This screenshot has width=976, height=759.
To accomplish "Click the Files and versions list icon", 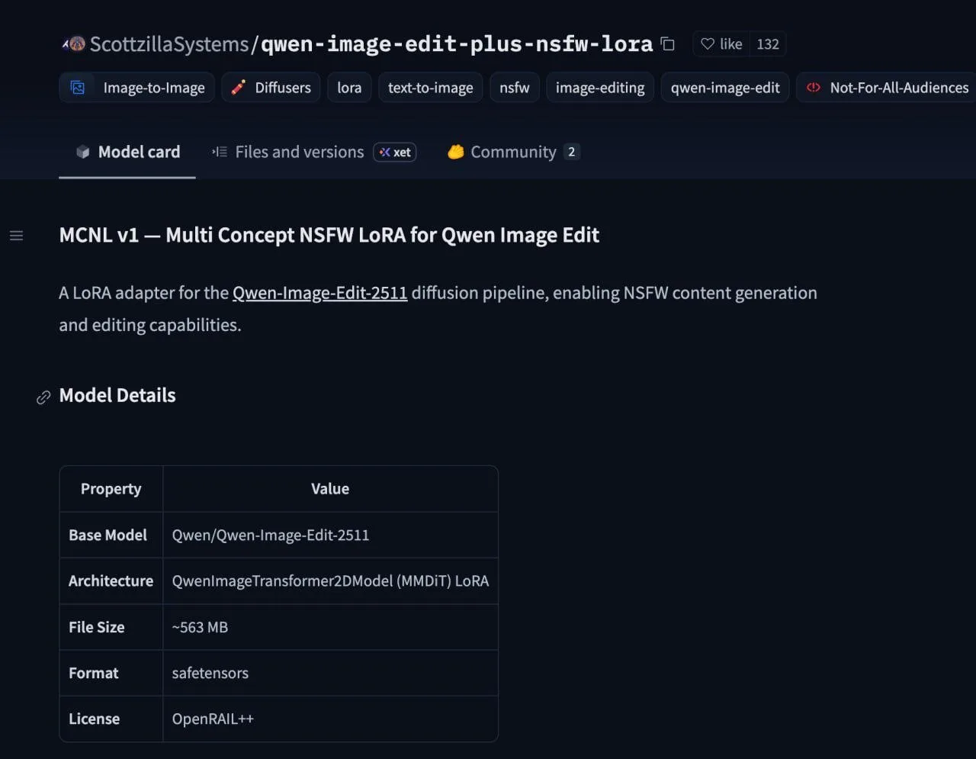I will pyautogui.click(x=220, y=152).
